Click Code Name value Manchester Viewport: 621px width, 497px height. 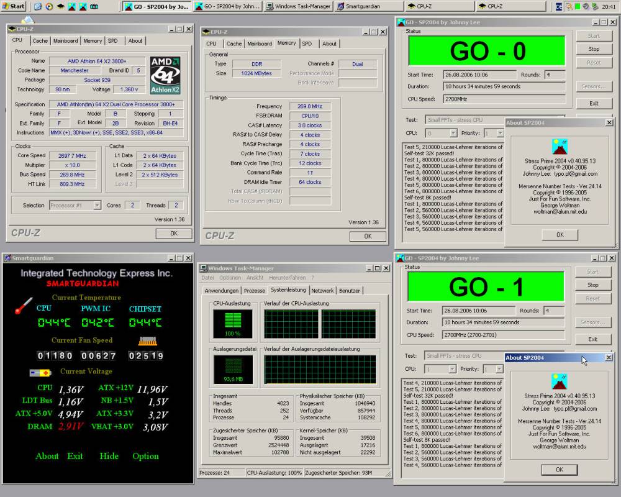click(75, 71)
